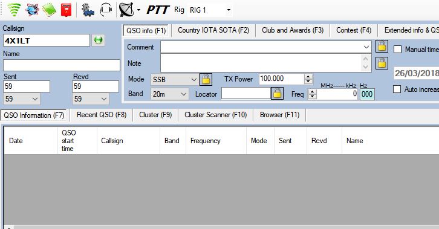Open the Country IOTA SOTA (F2) tab
Image resolution: width=439 pixels, height=229 pixels.
point(213,30)
